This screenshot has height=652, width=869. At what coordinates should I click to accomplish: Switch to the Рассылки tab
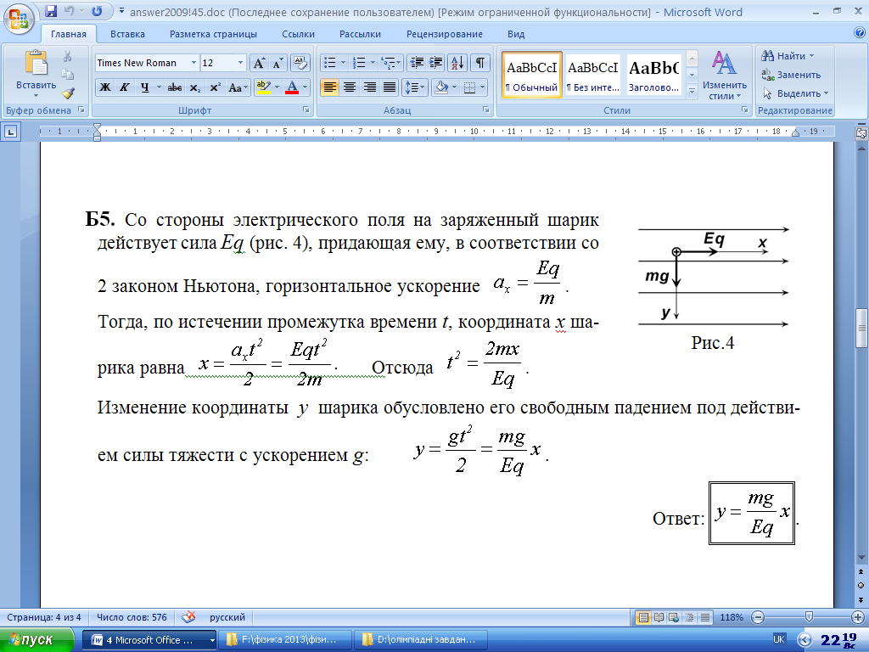coord(360,34)
